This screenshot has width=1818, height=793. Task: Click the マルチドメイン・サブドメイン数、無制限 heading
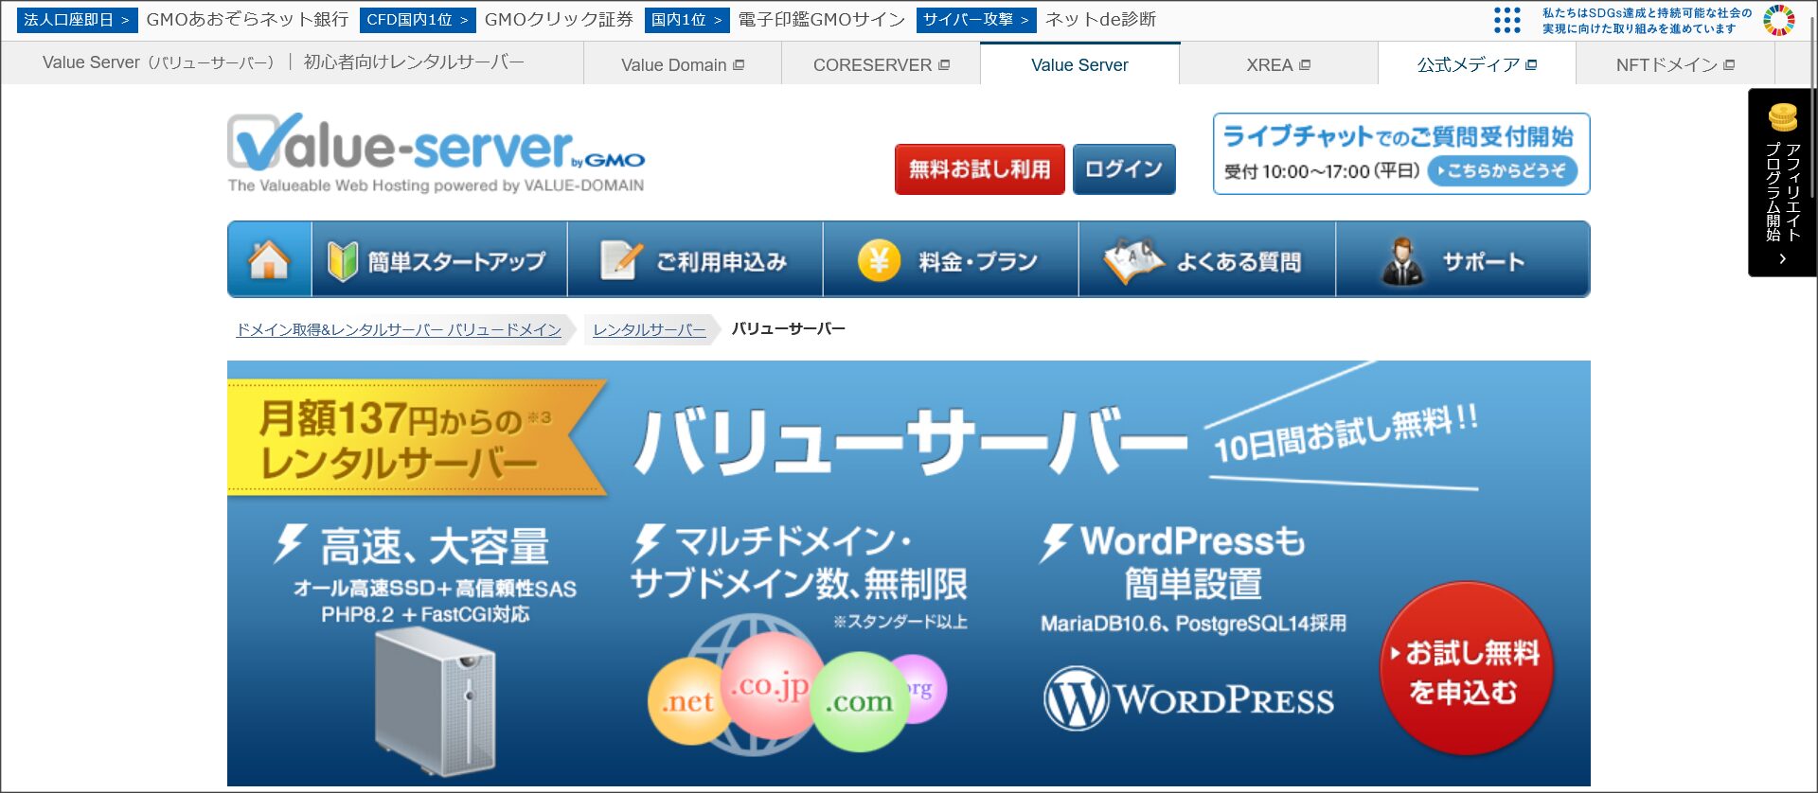pyautogui.click(x=798, y=562)
